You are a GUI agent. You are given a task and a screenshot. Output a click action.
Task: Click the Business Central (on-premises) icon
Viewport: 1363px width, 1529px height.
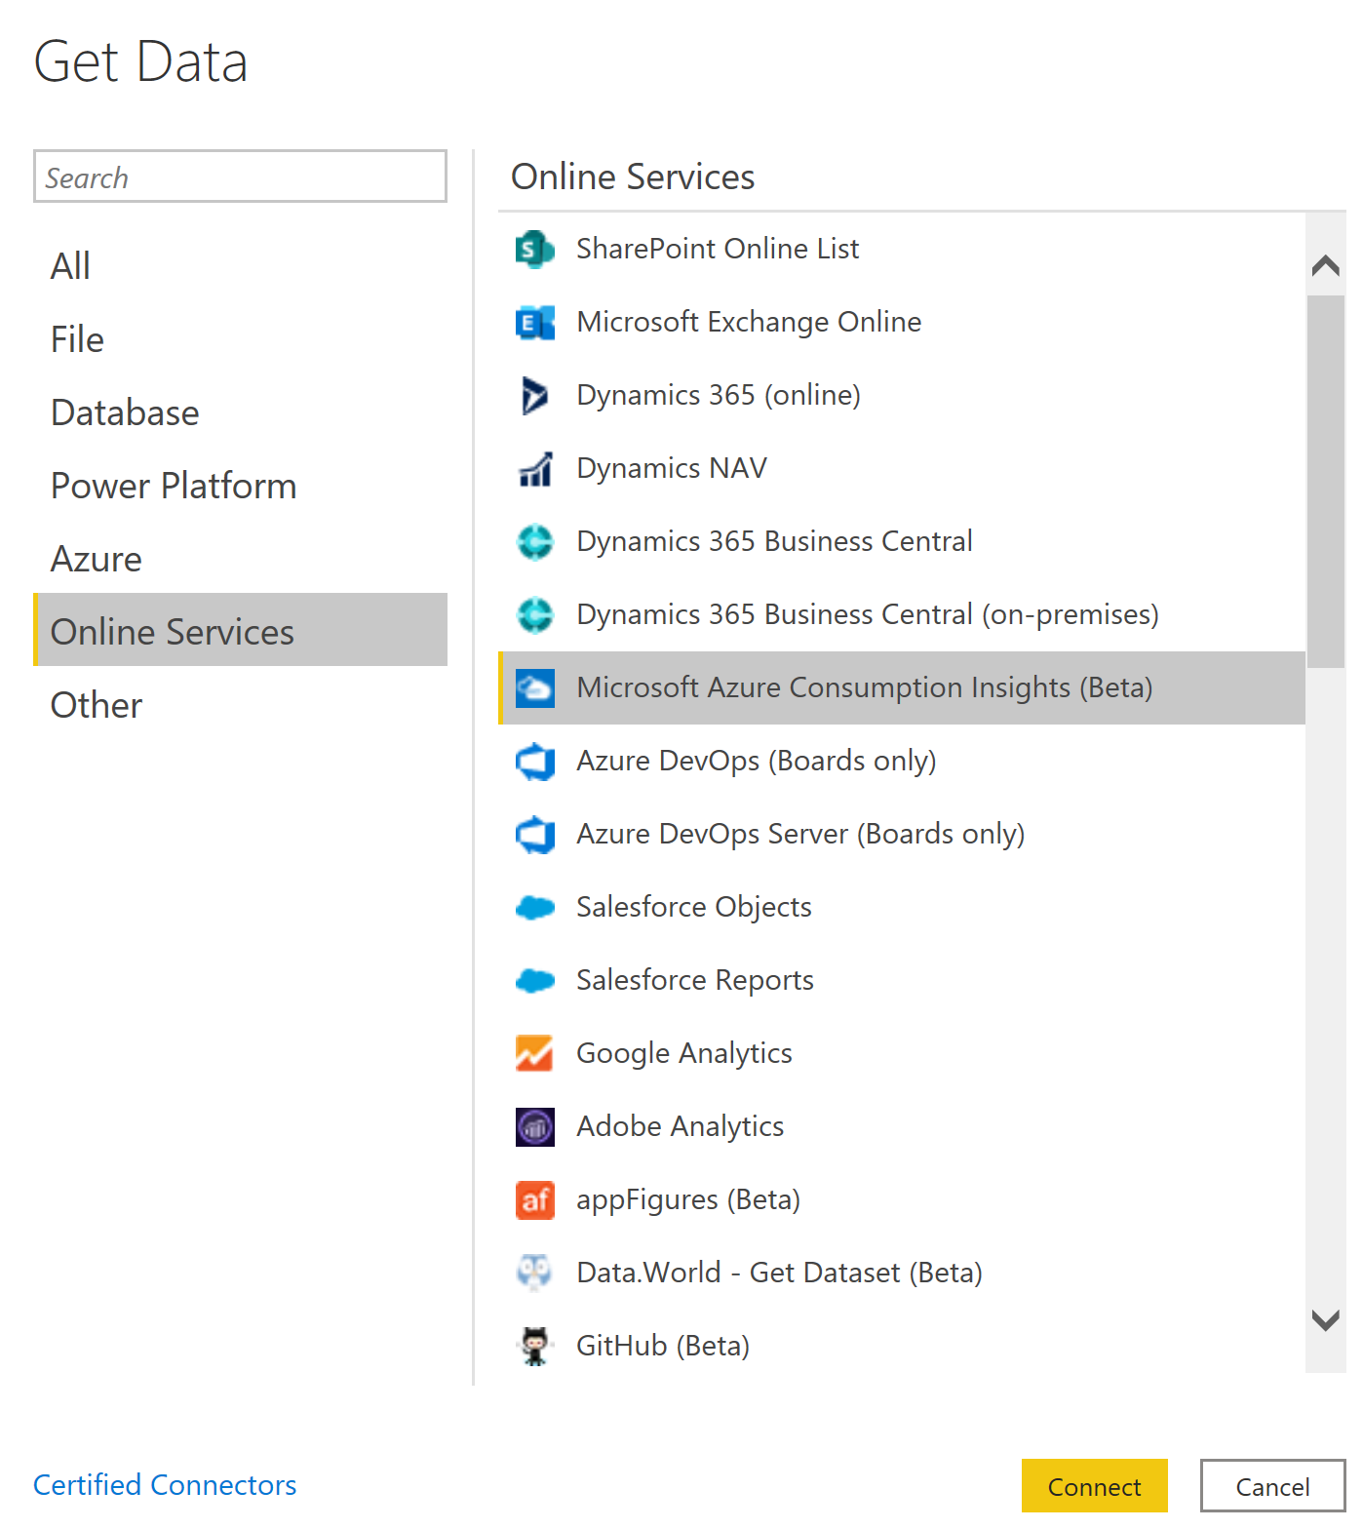point(535,615)
